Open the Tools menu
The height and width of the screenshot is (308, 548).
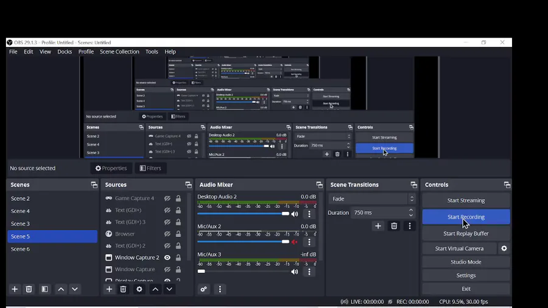tap(152, 52)
